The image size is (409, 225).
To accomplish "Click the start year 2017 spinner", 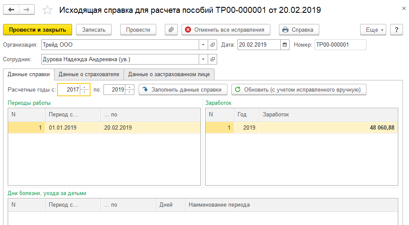I will 85,89.
